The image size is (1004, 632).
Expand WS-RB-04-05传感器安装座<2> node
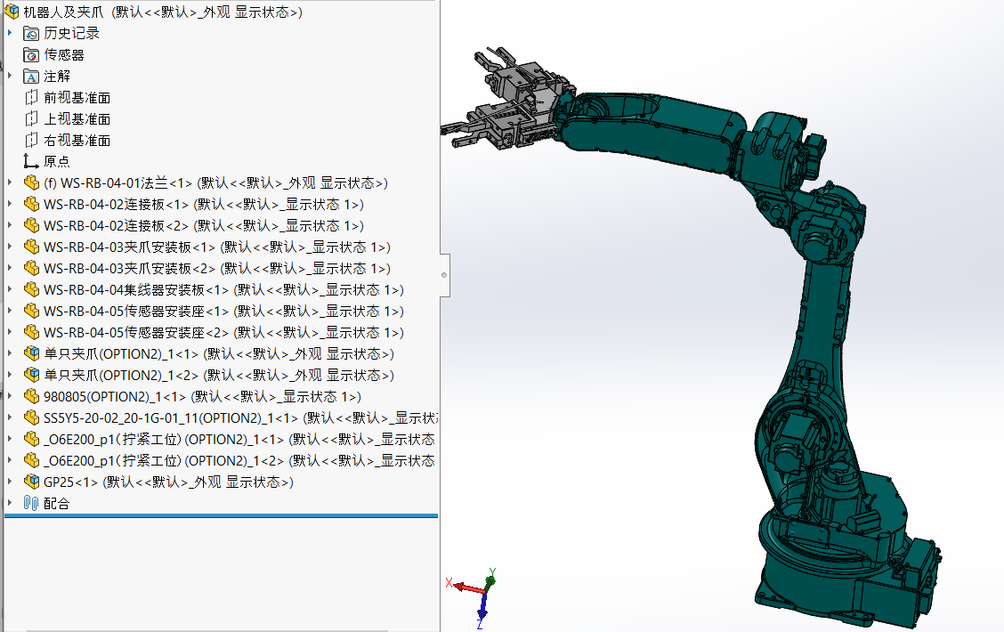point(10,332)
